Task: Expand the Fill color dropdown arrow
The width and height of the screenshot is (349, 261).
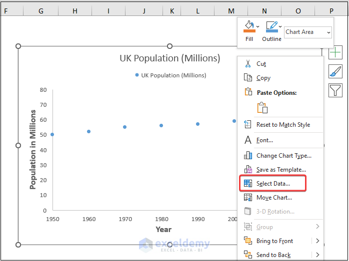Action: click(x=258, y=26)
